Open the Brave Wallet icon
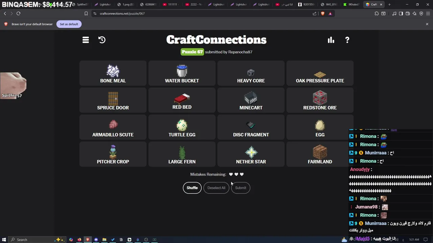 click(x=408, y=13)
